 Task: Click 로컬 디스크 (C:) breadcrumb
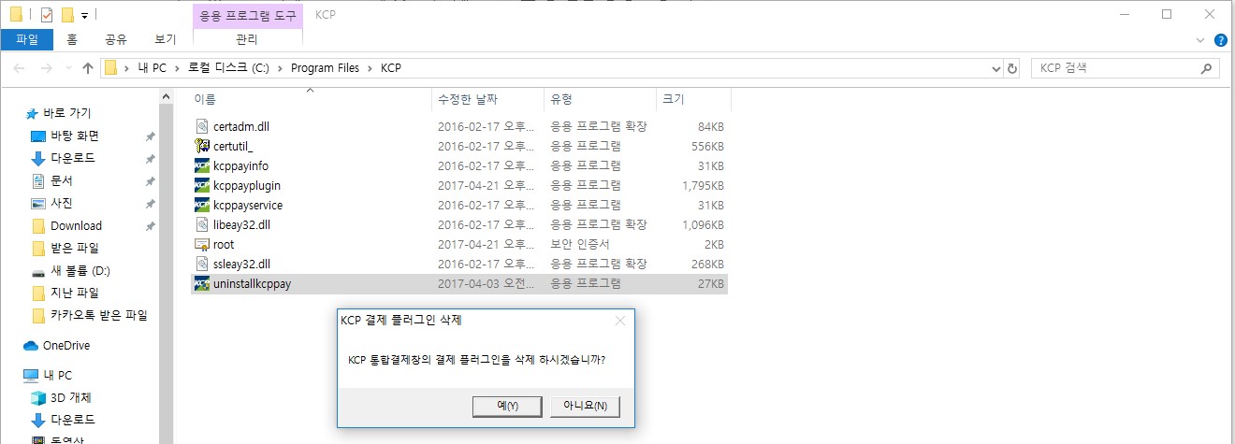pyautogui.click(x=228, y=68)
